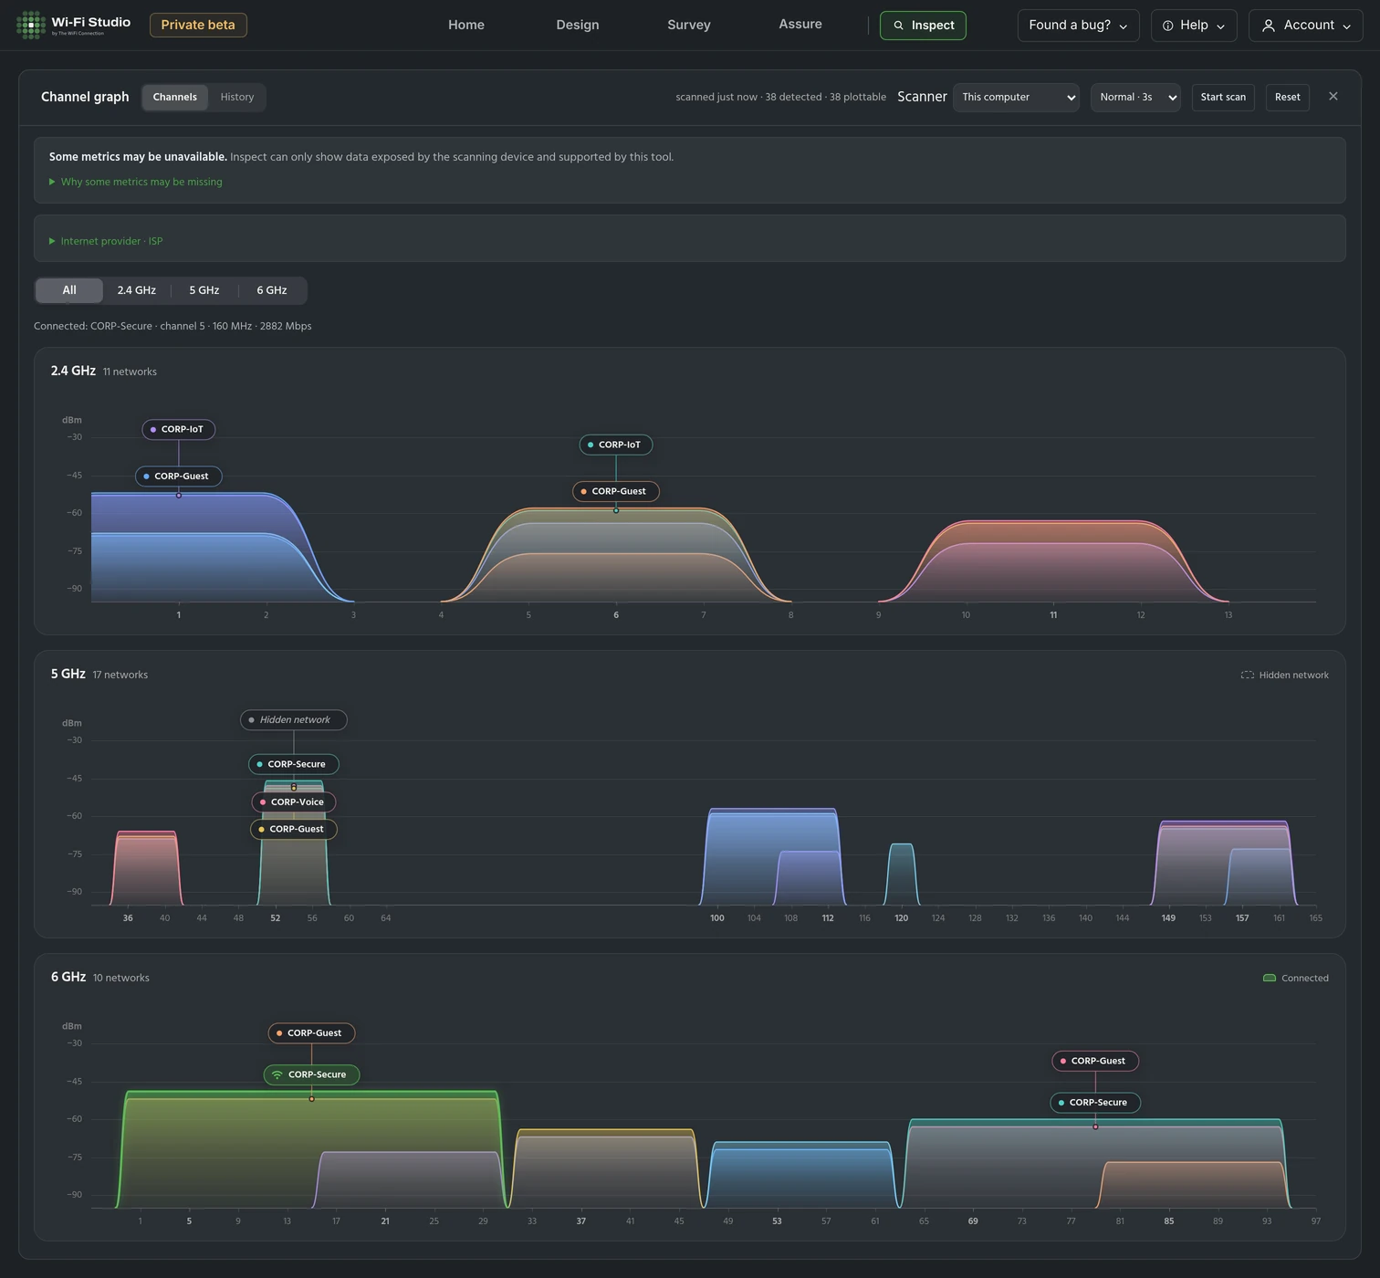Filter by 2.4 GHz band

(x=136, y=290)
